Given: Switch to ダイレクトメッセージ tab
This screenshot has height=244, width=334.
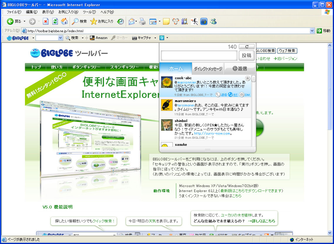Looking at the screenshot, I should point(208,69).
